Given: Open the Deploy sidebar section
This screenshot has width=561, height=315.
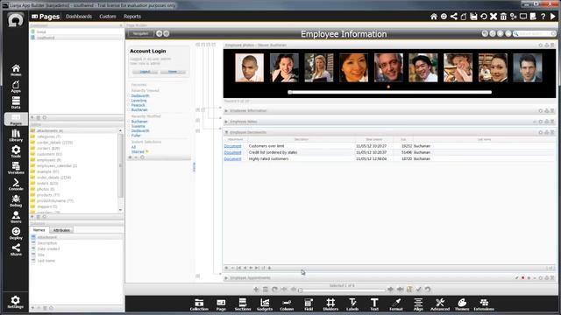Looking at the screenshot, I should pyautogui.click(x=16, y=234).
